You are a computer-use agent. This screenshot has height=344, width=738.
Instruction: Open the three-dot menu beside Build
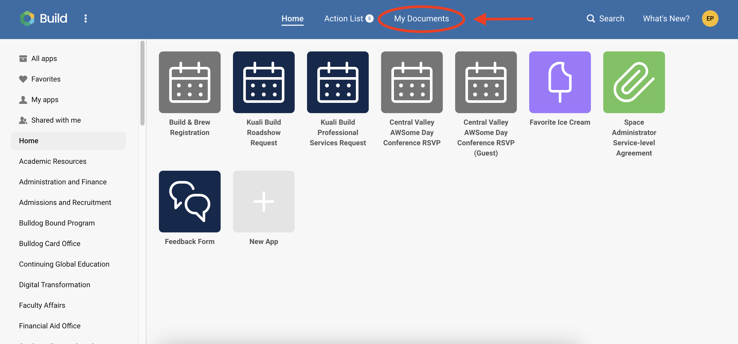pos(85,18)
